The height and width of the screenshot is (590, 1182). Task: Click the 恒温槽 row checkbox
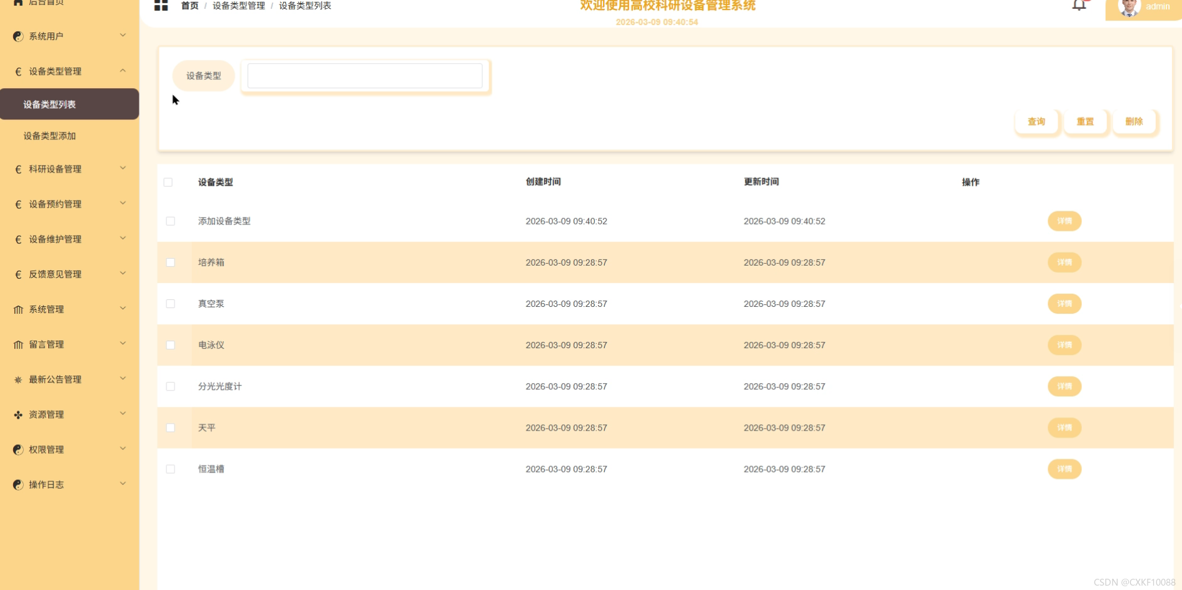170,469
